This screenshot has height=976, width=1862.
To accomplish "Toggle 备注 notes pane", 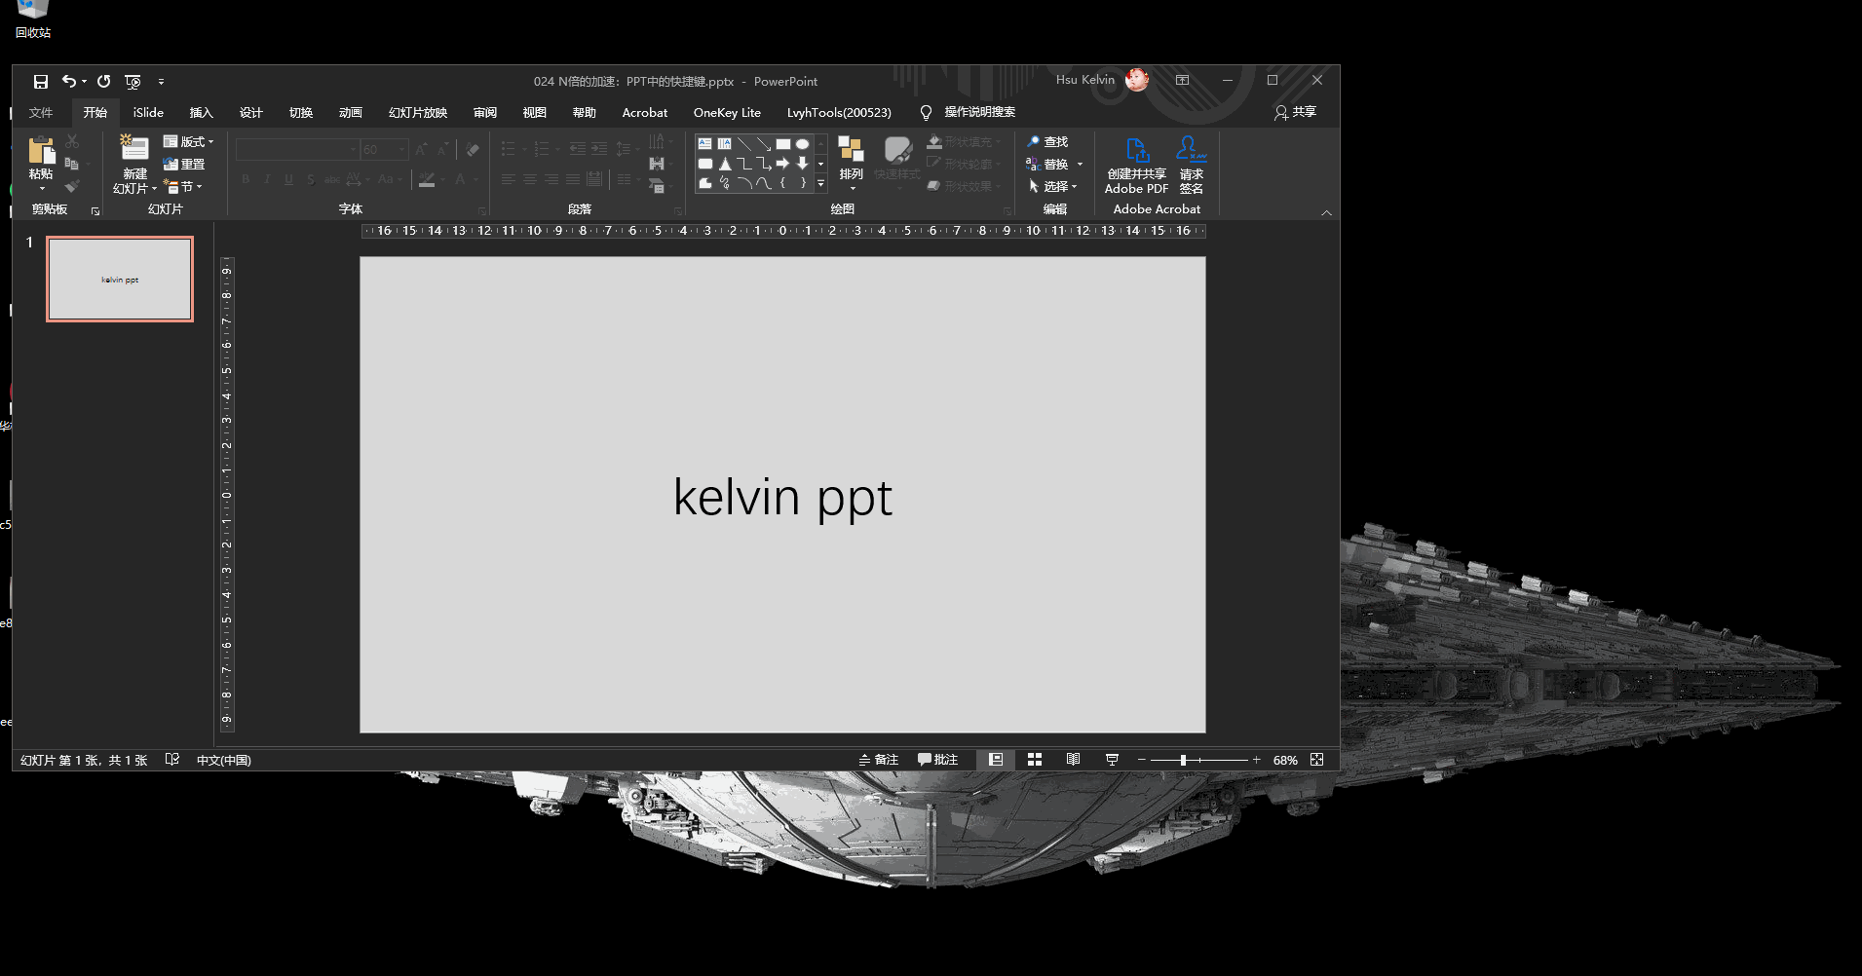I will pyautogui.click(x=878, y=760).
